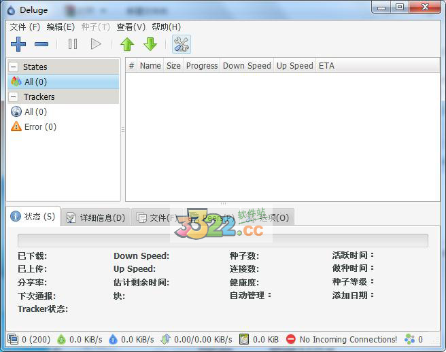The image size is (446, 352).
Task: Open Preferences with the tools icon
Action: point(182,44)
